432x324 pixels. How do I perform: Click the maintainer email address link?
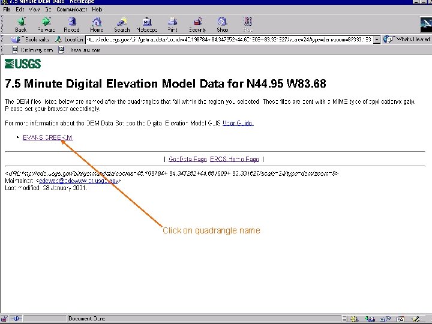click(x=79, y=181)
